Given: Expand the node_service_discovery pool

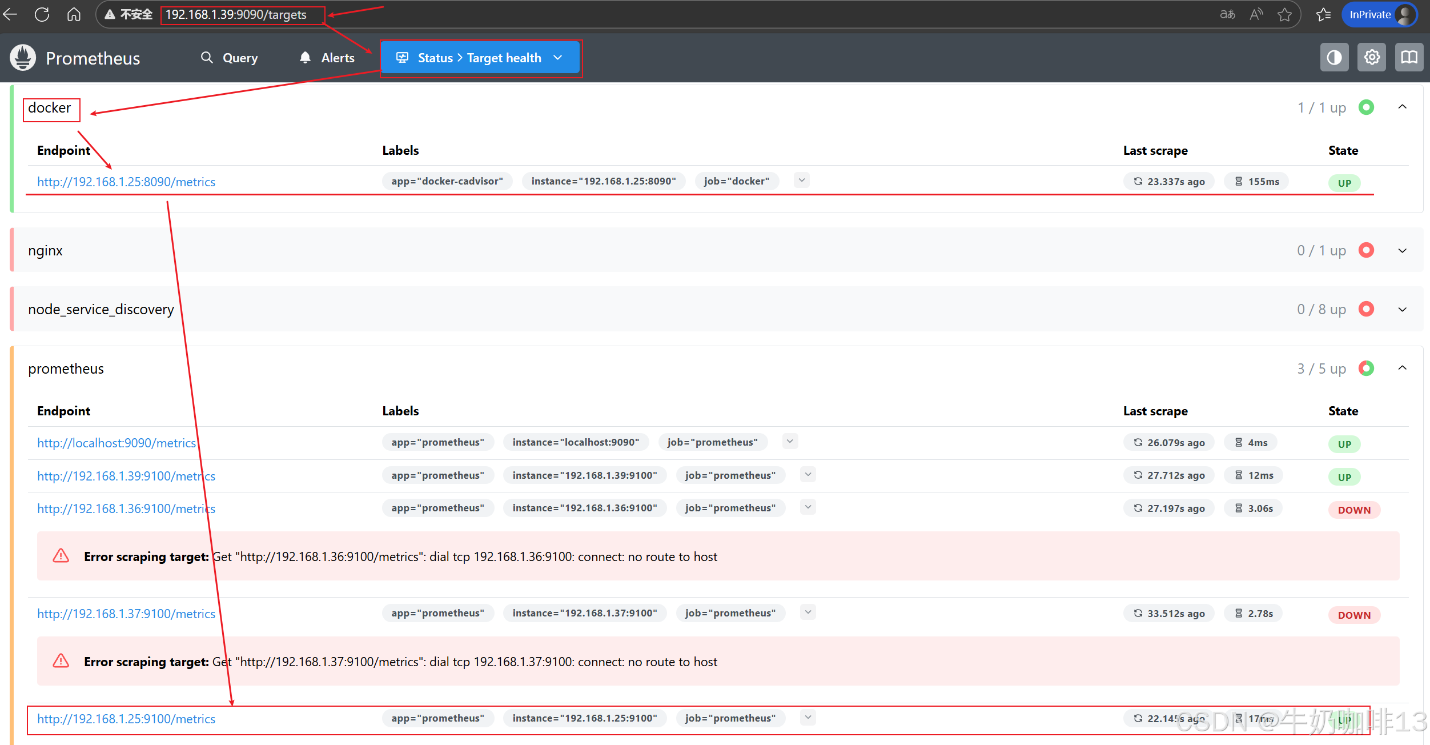Looking at the screenshot, I should 1402,310.
